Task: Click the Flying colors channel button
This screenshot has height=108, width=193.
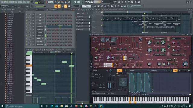Action: coord(40,29)
